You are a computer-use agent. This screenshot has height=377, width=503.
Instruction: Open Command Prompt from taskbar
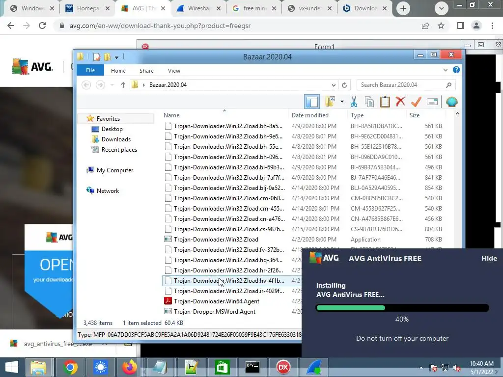(x=252, y=367)
